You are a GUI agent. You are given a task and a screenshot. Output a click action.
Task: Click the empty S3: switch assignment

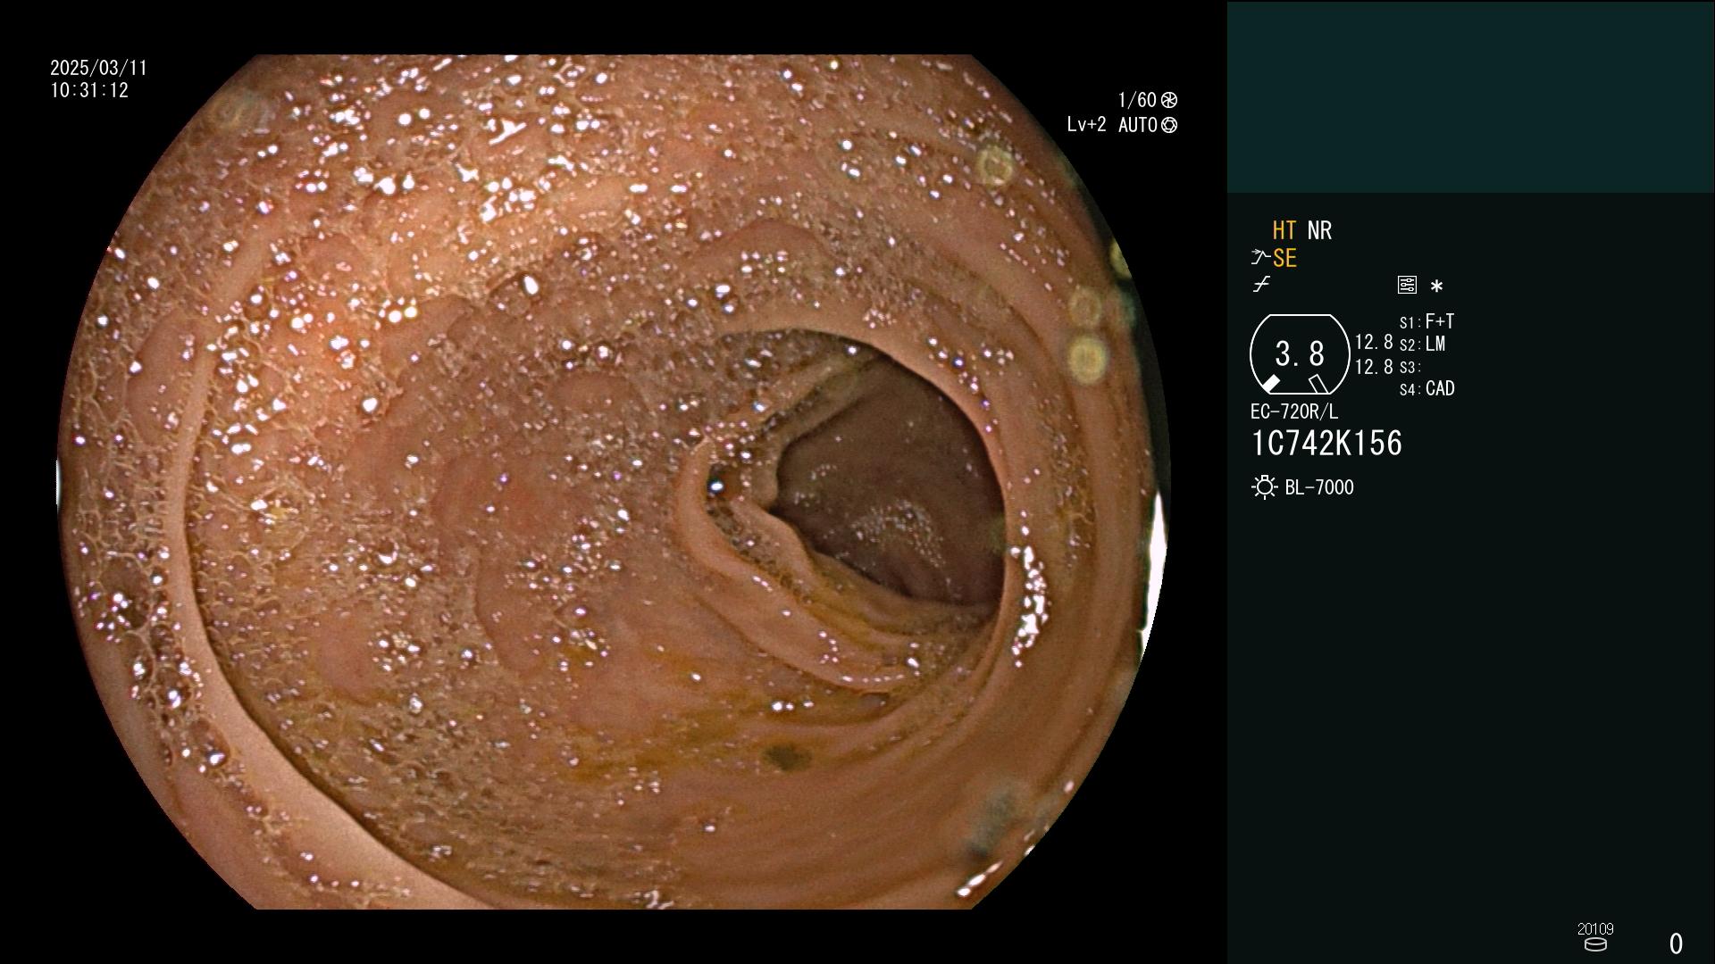[1410, 367]
